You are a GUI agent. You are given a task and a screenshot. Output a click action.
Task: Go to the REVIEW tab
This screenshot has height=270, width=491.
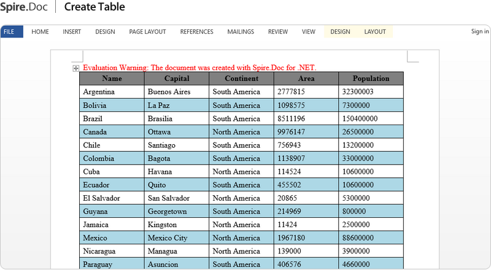(278, 32)
